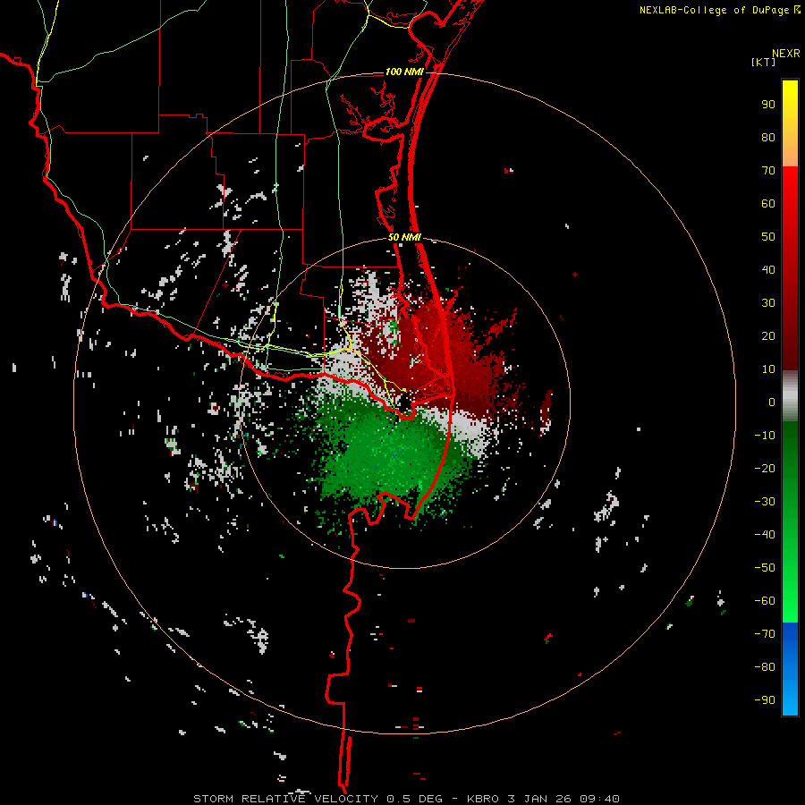This screenshot has width=805, height=805.
Task: Click the 70 value on velocity scale
Action: (x=768, y=171)
